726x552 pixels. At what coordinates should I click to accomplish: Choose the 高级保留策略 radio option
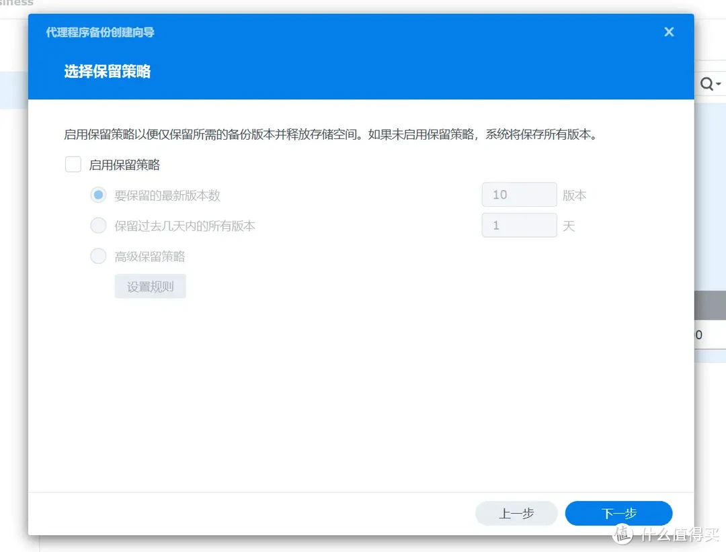coord(98,256)
